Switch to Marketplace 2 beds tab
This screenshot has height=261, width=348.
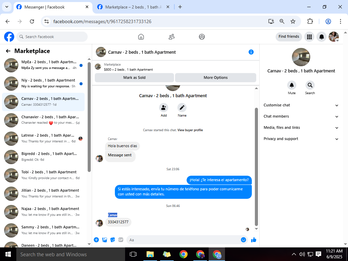[x=134, y=7]
